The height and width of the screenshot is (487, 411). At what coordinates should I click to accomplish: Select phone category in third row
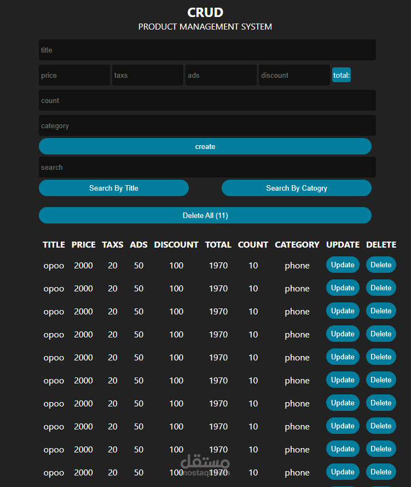(297, 312)
